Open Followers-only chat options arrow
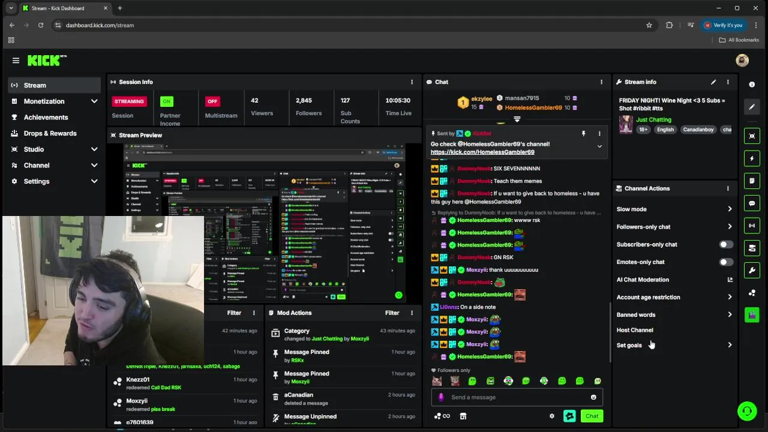 tap(730, 227)
